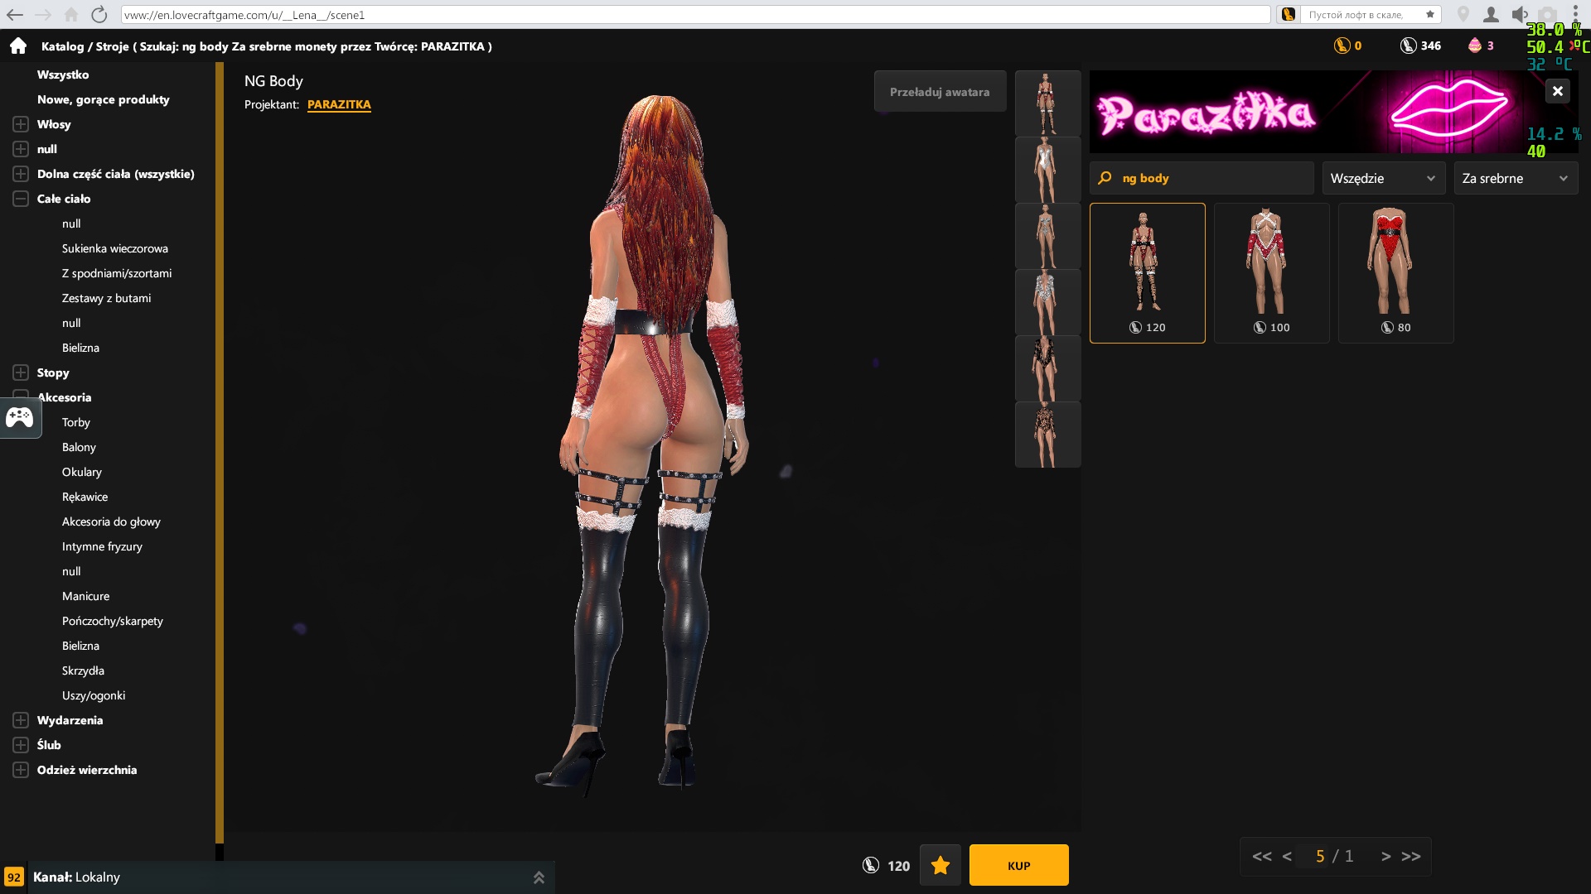Reload the browser page
1591x894 pixels.
tap(99, 14)
